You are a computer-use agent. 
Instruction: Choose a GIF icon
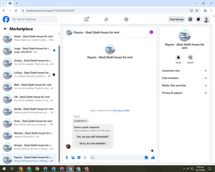[x=85, y=158]
